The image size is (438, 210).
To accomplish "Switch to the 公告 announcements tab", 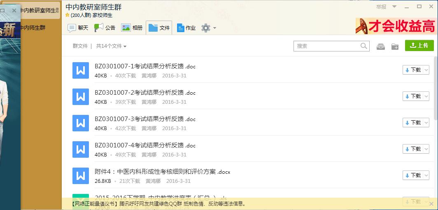I will point(105,28).
